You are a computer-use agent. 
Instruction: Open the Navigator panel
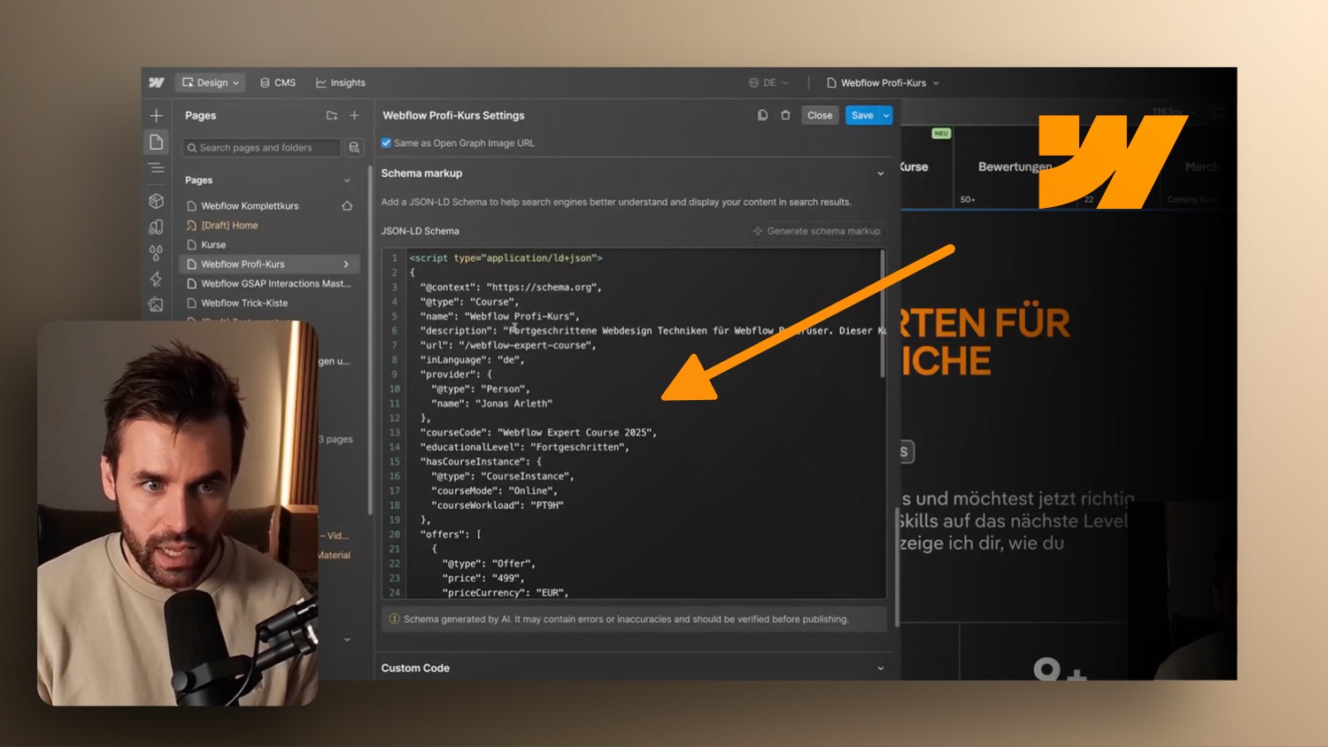coord(157,168)
